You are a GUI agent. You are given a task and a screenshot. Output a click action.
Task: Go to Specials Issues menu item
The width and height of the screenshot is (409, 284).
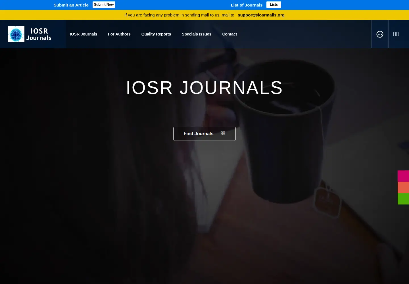pos(197,34)
